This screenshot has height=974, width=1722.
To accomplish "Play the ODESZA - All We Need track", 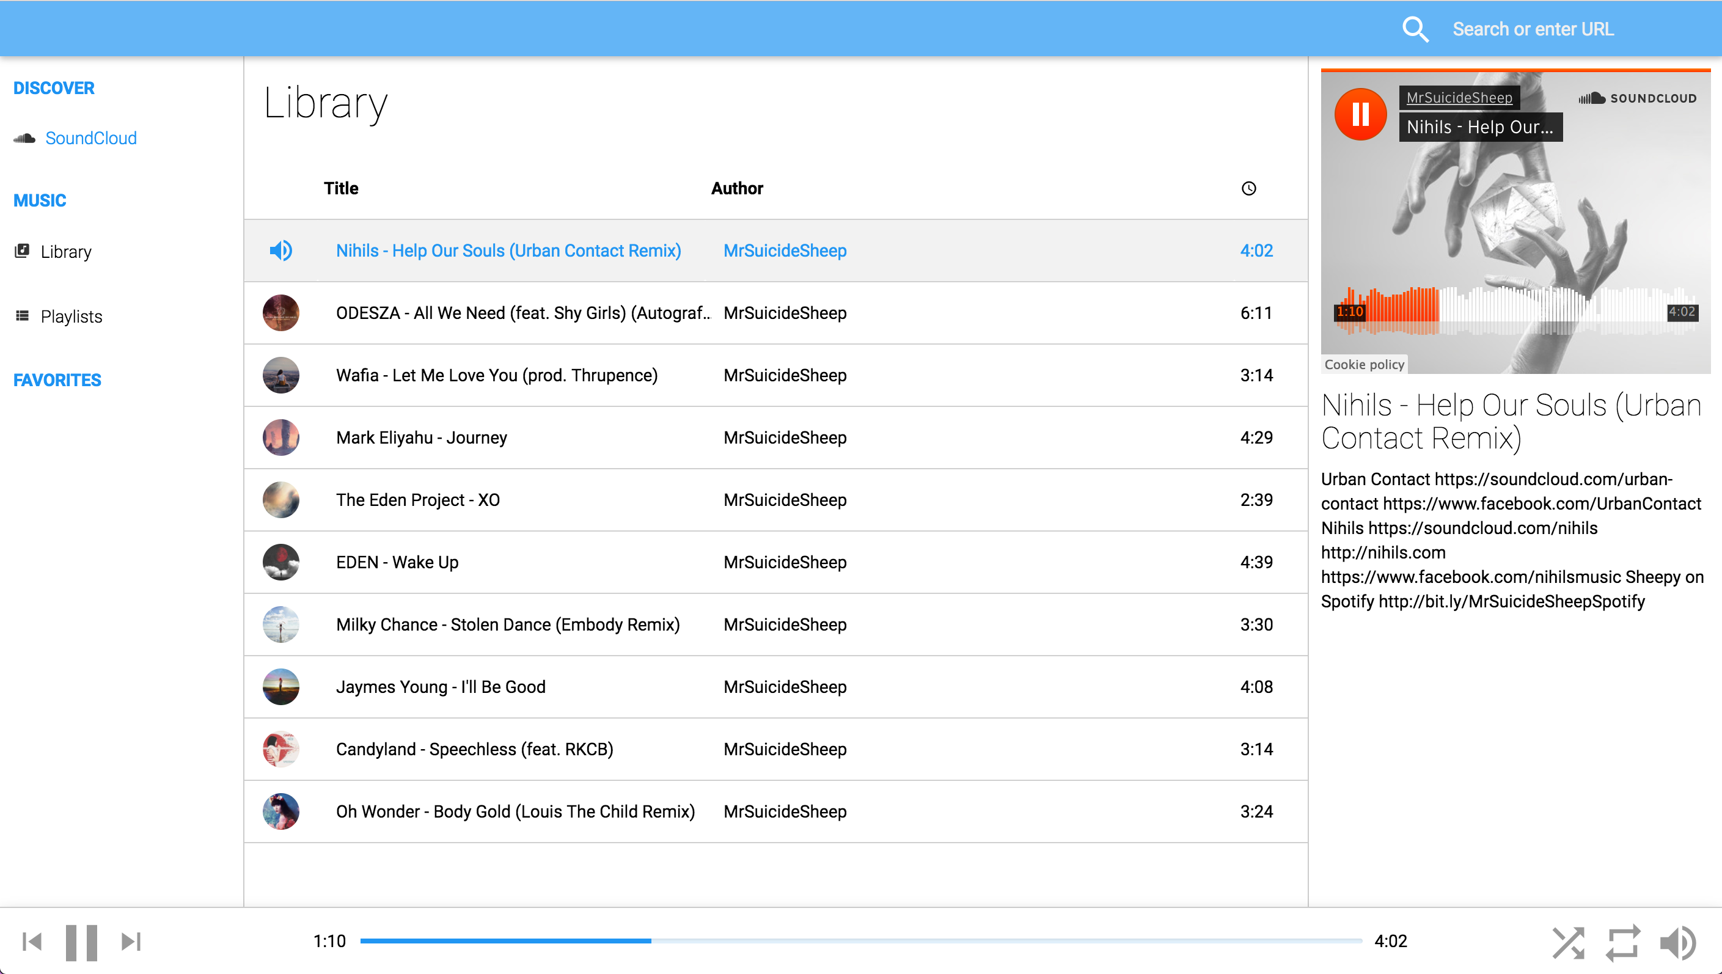I will tap(523, 312).
